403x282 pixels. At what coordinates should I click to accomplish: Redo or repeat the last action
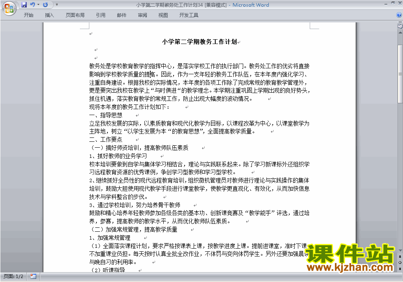click(45, 5)
